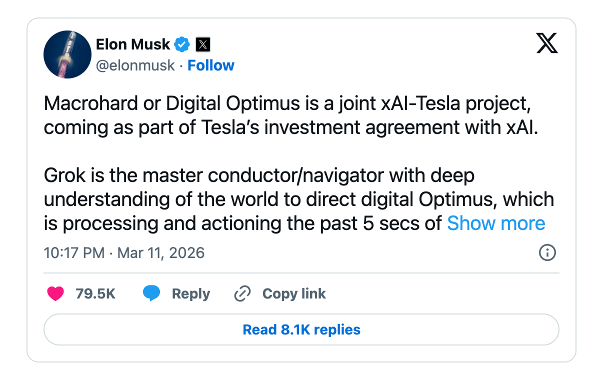Viewport: 607px width, 382px height.
Task: Open the @elonmusk handle link
Action: [x=135, y=65]
